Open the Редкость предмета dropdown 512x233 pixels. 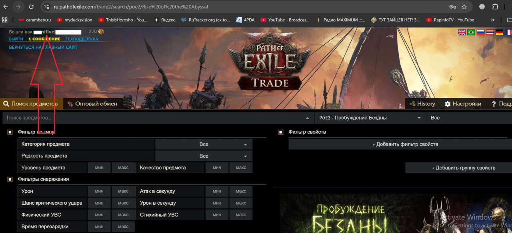click(x=204, y=156)
